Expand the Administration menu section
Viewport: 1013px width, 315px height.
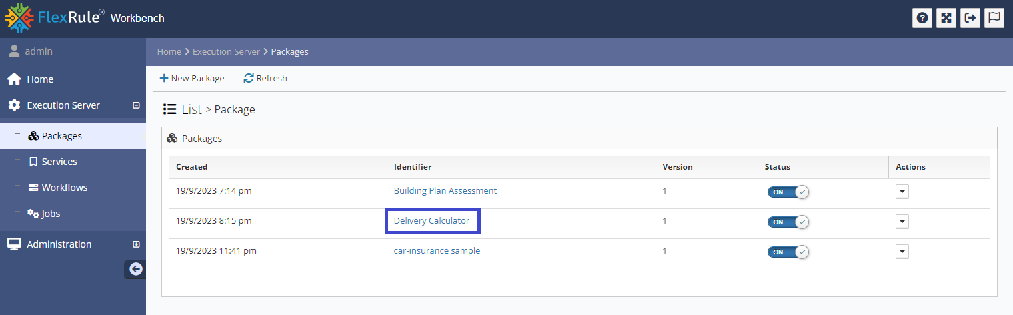[x=136, y=244]
